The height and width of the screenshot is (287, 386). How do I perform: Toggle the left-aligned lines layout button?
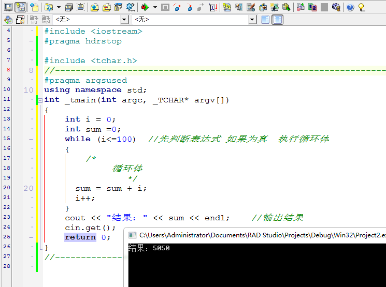coord(265,20)
